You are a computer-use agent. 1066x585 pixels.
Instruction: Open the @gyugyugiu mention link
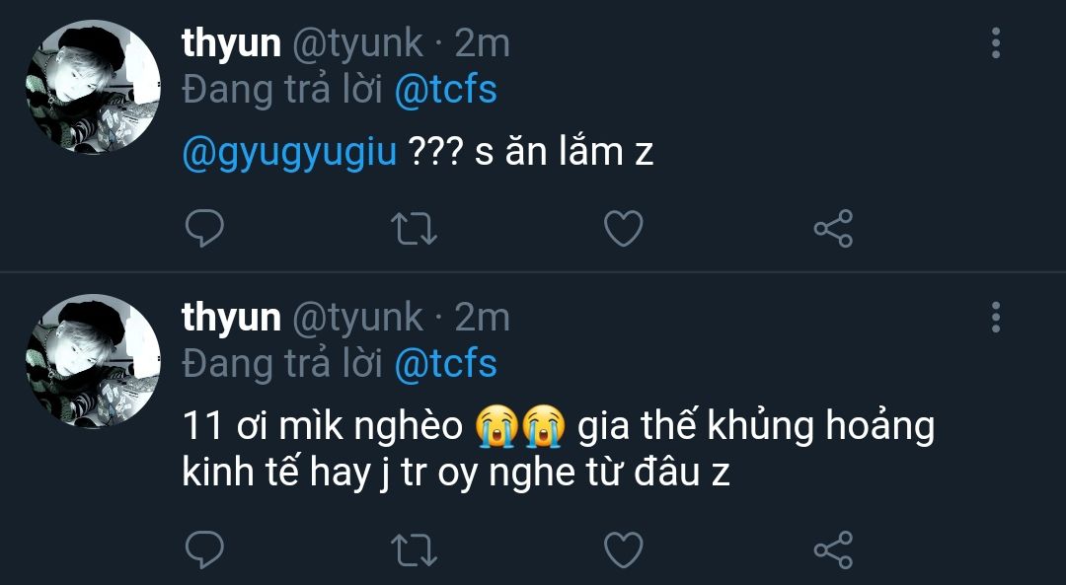pyautogui.click(x=289, y=153)
